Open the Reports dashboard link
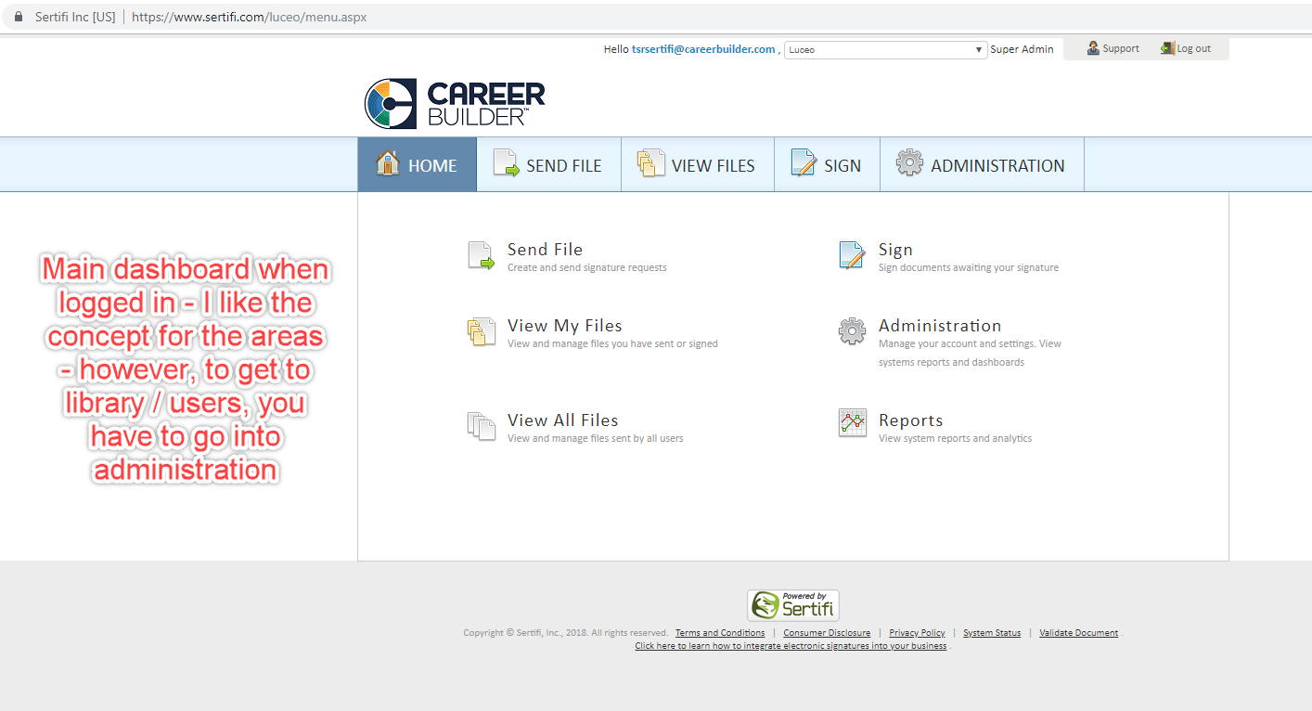1312x711 pixels. [x=911, y=421]
